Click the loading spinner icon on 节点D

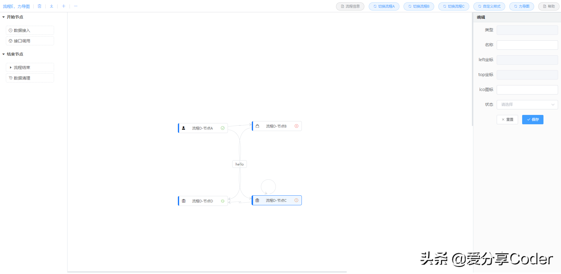(x=223, y=201)
